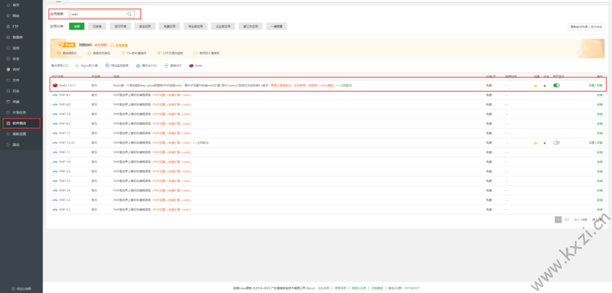Toggle PHP-7.2.33 home page display switch
This screenshot has width=612, height=293.
point(556,143)
